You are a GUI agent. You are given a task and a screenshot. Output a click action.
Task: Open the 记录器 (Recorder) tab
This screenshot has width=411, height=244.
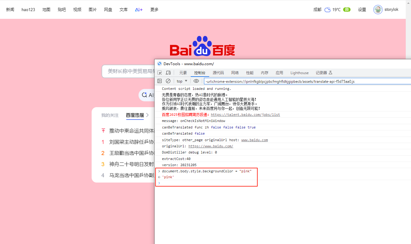[324, 73]
